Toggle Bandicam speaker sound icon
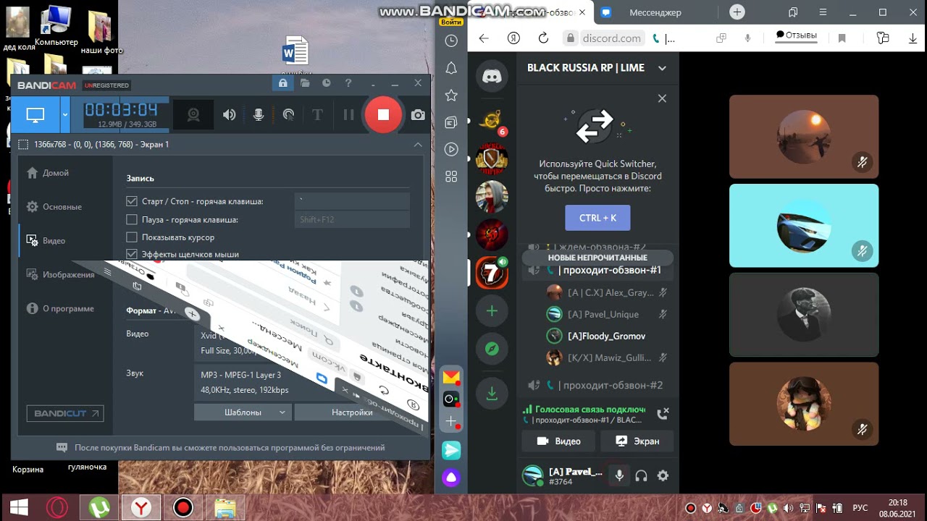Viewport: 927px width, 521px height. 229,114
